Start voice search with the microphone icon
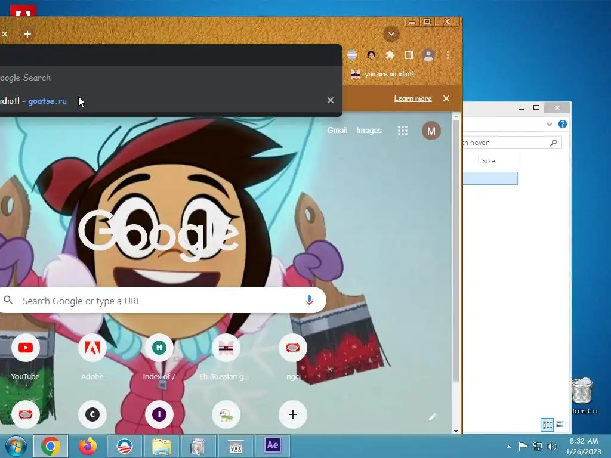The image size is (611, 458). pyautogui.click(x=310, y=301)
